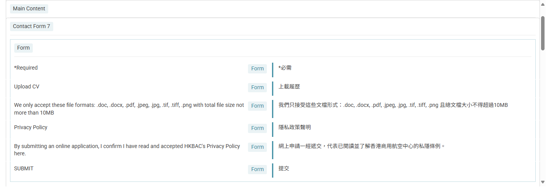Select the Form badge on online application row
548x193 pixels.
point(257,147)
